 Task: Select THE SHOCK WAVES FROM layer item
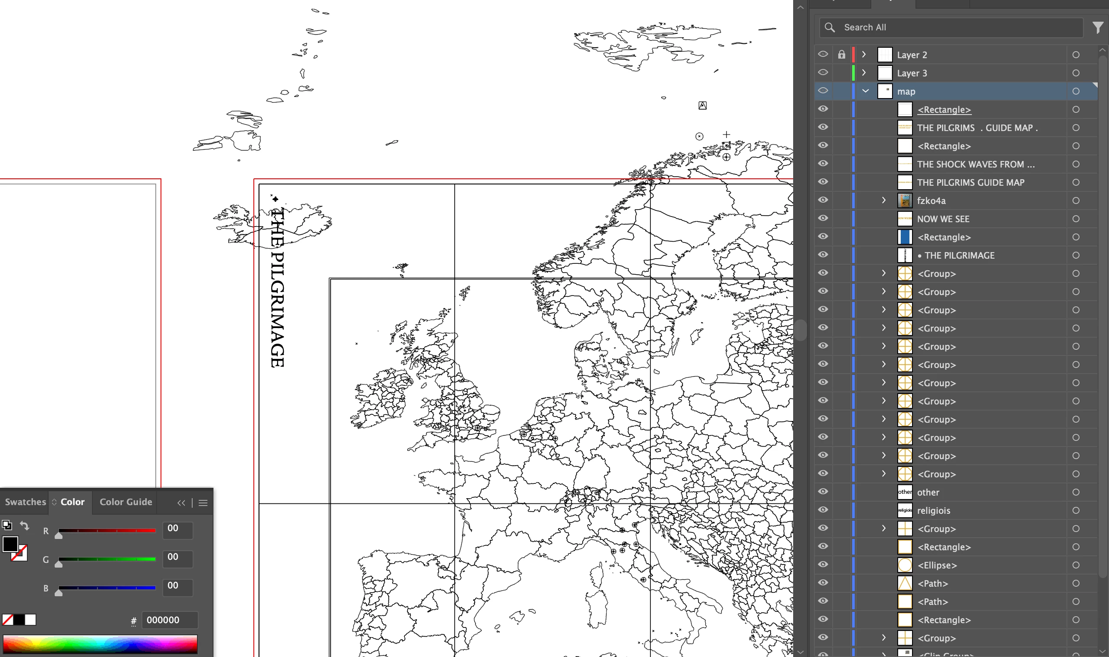pyautogui.click(x=975, y=164)
